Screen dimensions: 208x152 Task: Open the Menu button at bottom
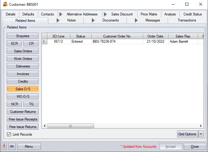tap(29, 147)
